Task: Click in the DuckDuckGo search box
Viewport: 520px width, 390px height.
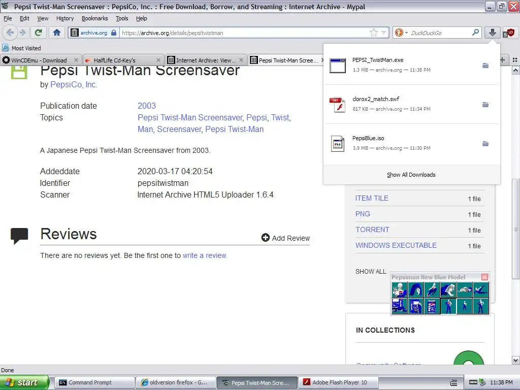Action: click(440, 32)
